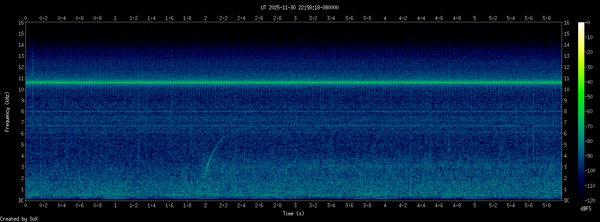Click the 1 second mark on top time axis
Viewport: 600px width, 222px height.
pos(116,18)
